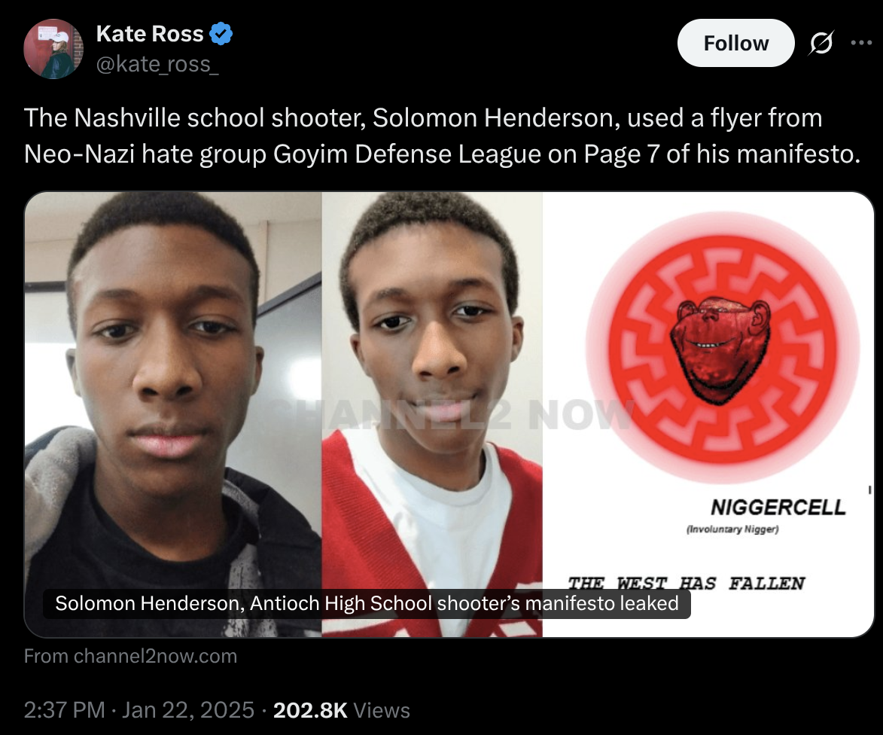This screenshot has height=735, width=883.
Task: Click the 'Views' label
Action: [x=382, y=710]
